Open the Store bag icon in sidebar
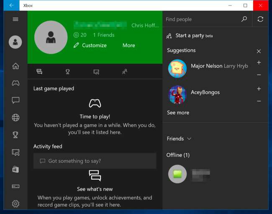Image resolution: width=272 pixels, height=214 pixels. [x=15, y=169]
